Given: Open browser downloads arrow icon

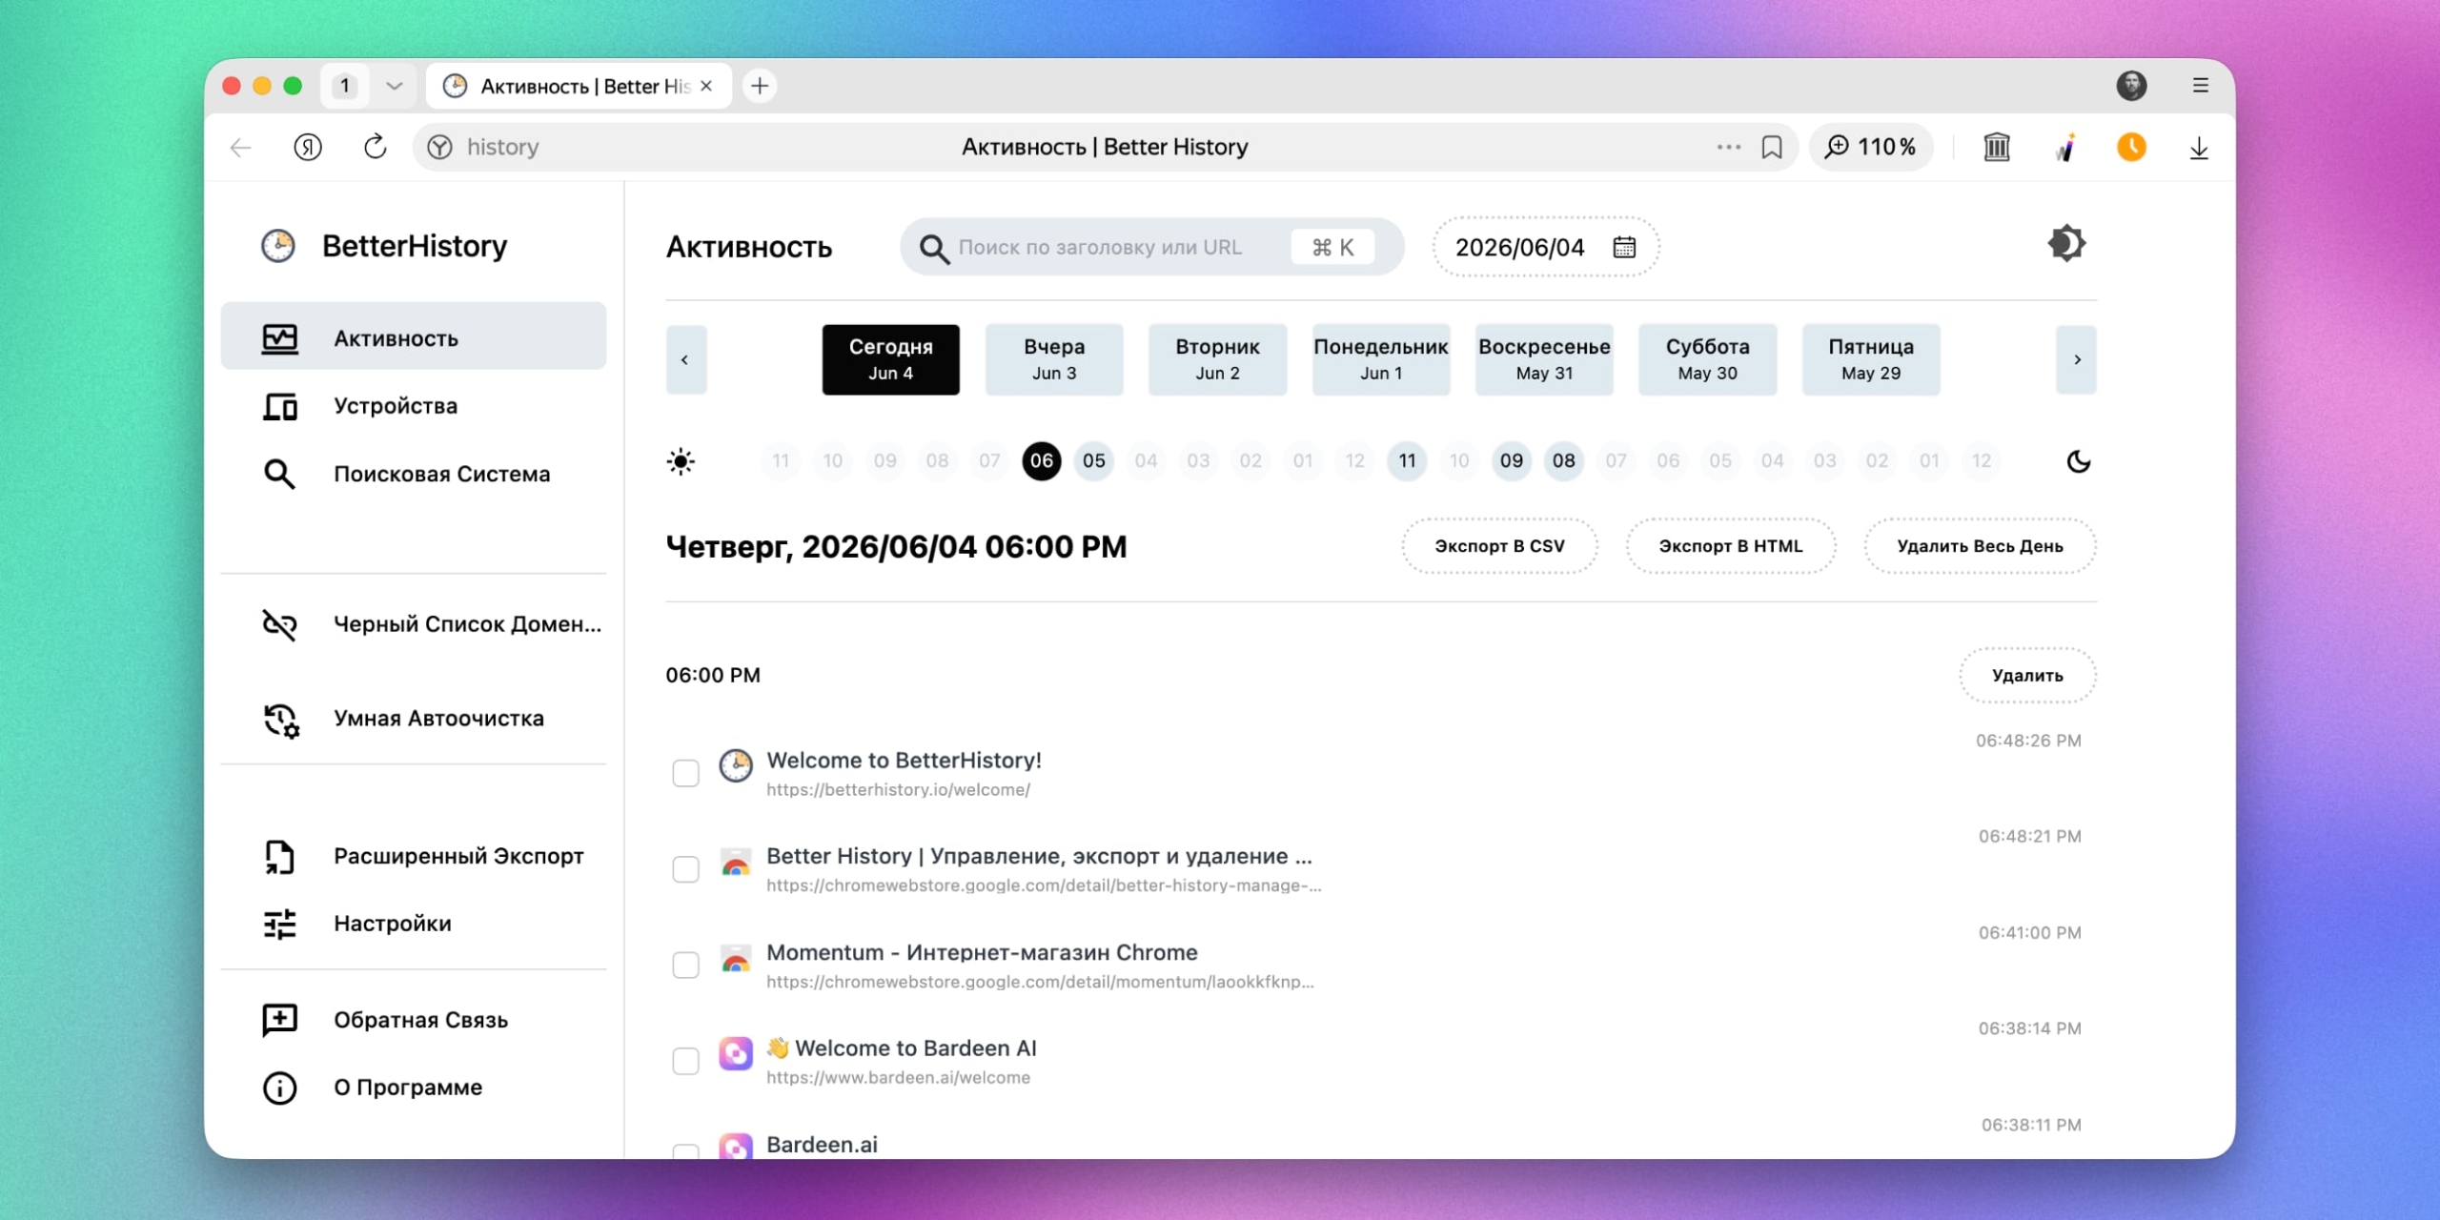Looking at the screenshot, I should tap(2199, 148).
